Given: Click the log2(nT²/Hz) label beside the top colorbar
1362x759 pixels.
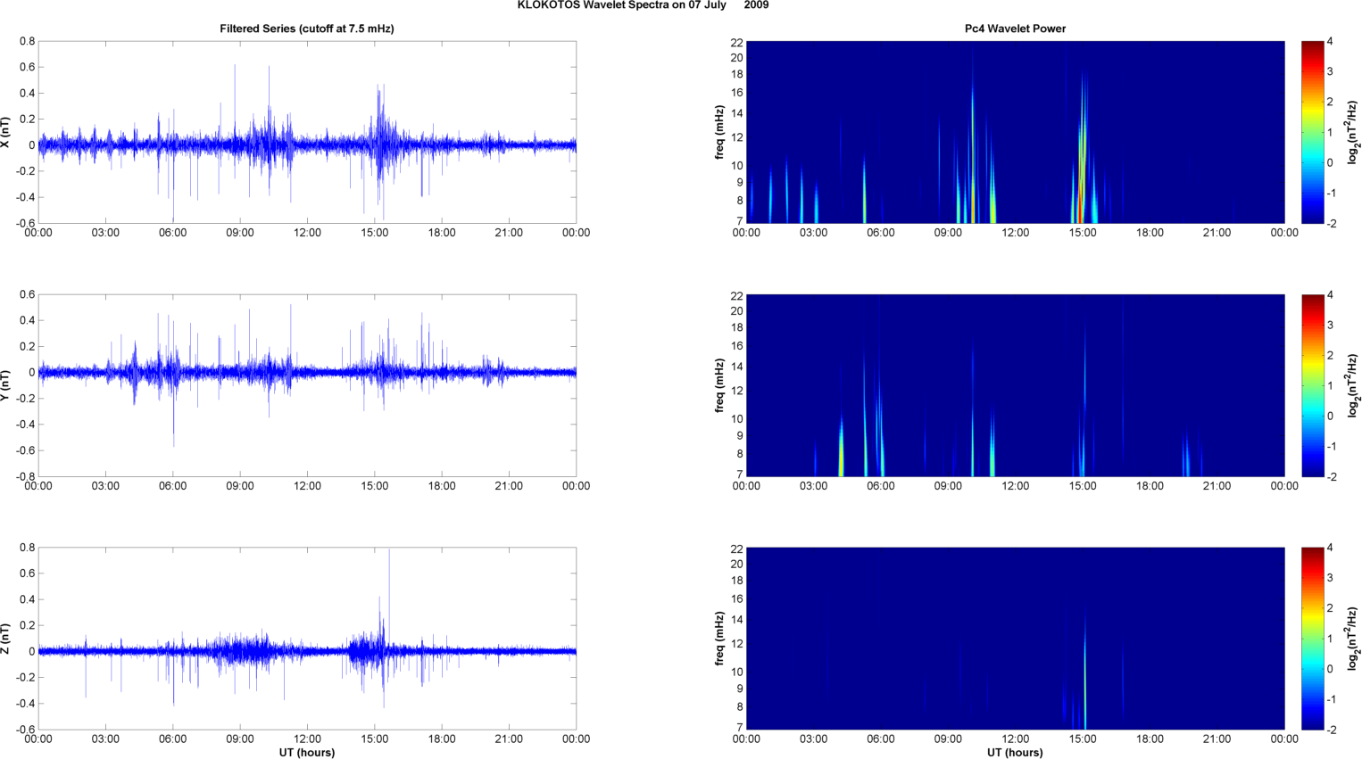Looking at the screenshot, I should pos(1353,132).
